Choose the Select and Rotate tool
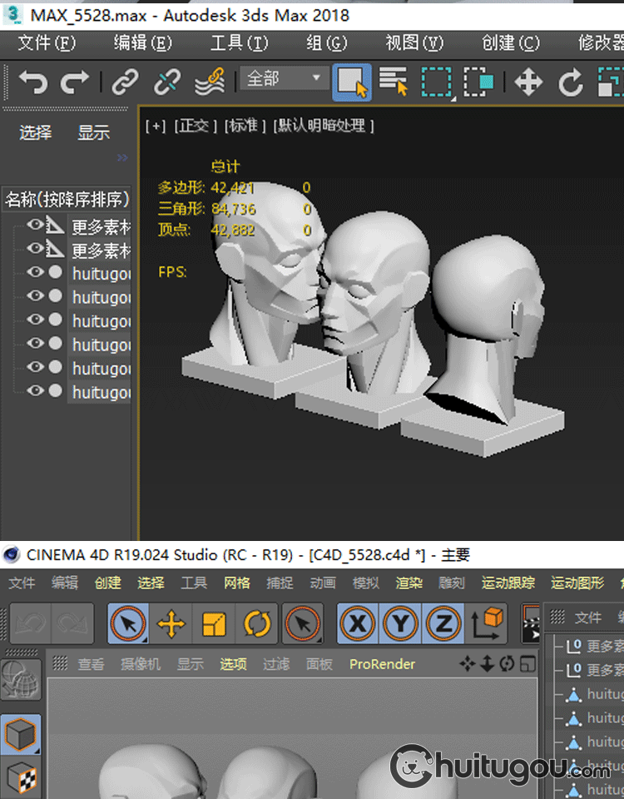 [x=571, y=82]
